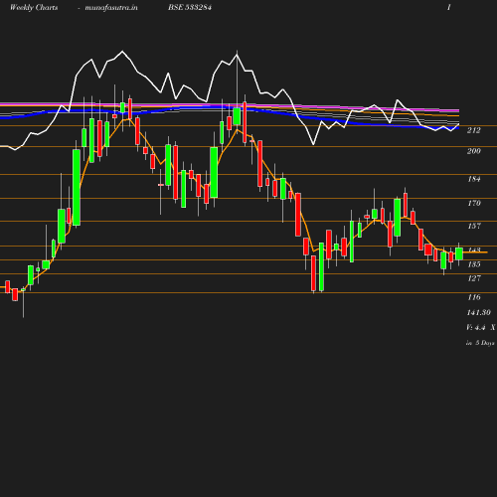This screenshot has width=497, height=497.
Task: Click the 'in 5 Days' text
Action: pos(480,343)
